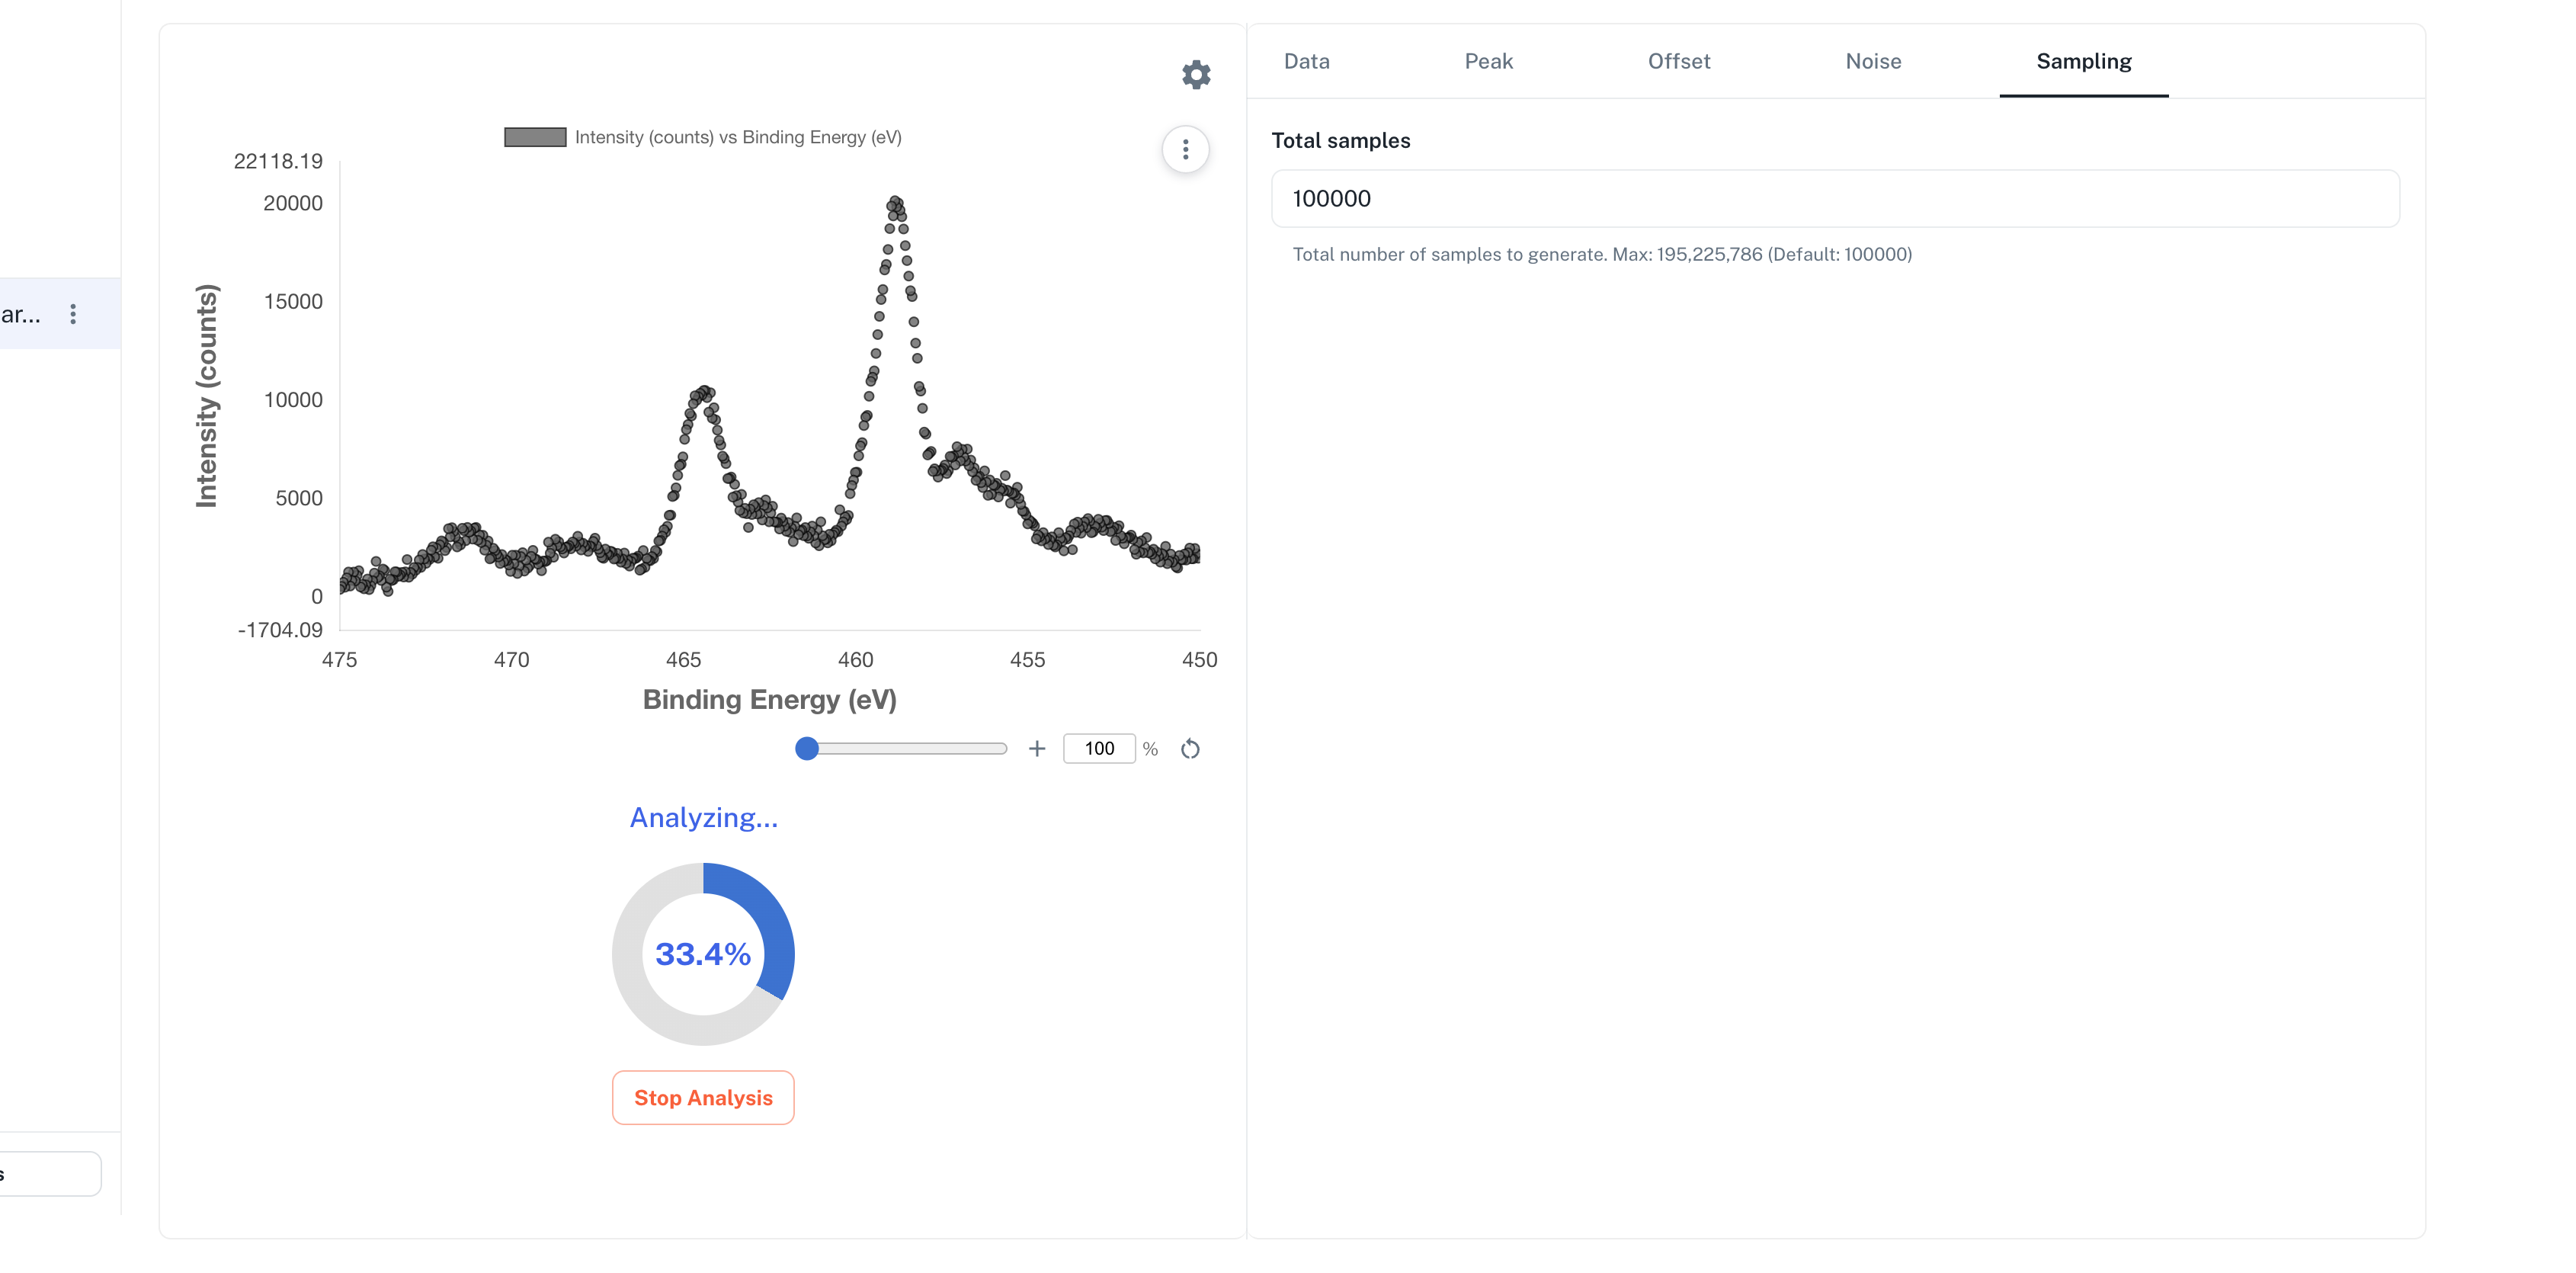Click the zoom slider handle

click(807, 749)
